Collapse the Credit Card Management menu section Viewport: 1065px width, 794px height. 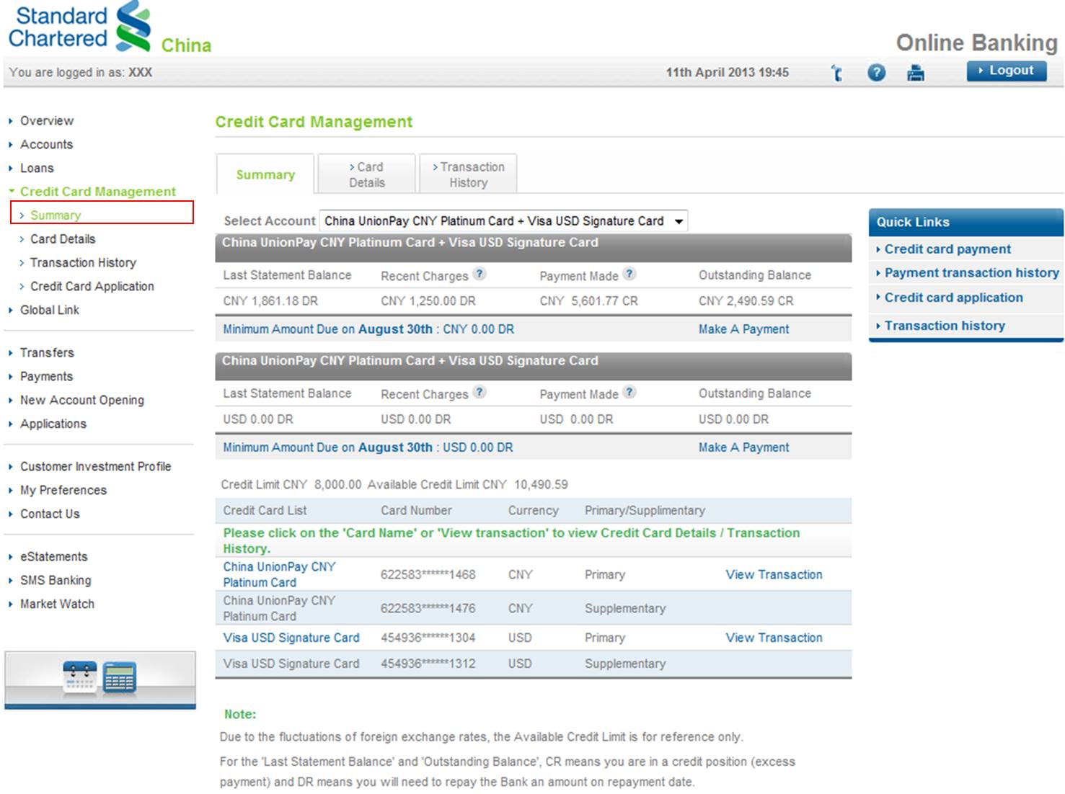point(97,192)
